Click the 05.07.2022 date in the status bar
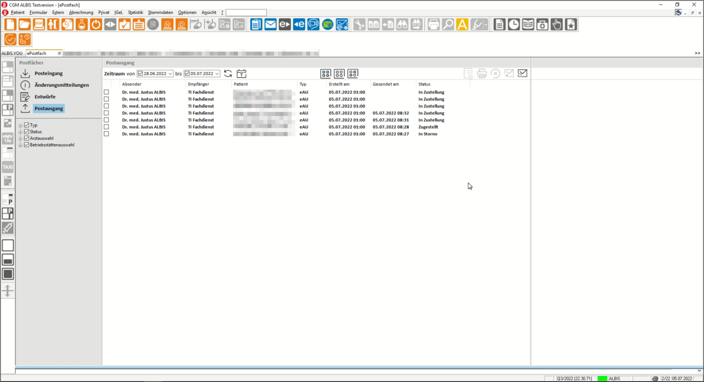Image resolution: width=704 pixels, height=382 pixels. pyautogui.click(x=682, y=378)
